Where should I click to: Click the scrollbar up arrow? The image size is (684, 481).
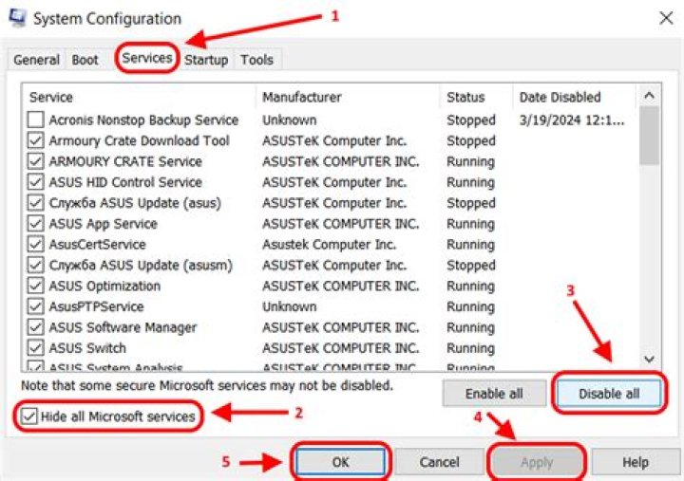[x=649, y=96]
